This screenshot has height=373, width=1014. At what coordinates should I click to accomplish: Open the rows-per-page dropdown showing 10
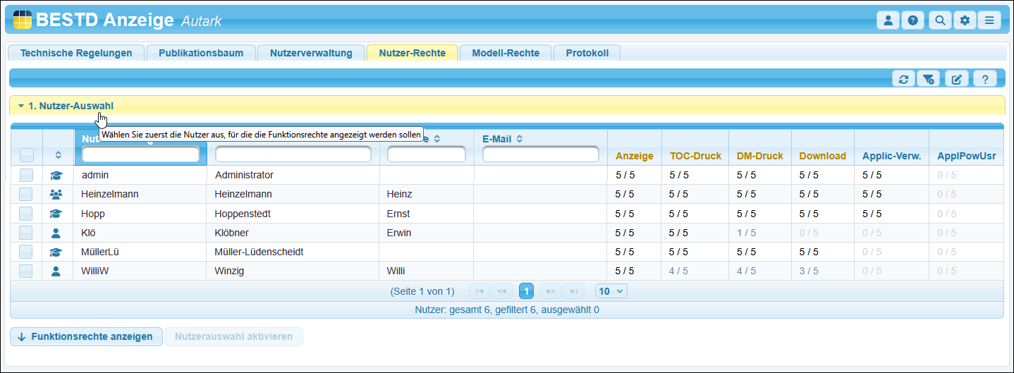(611, 291)
